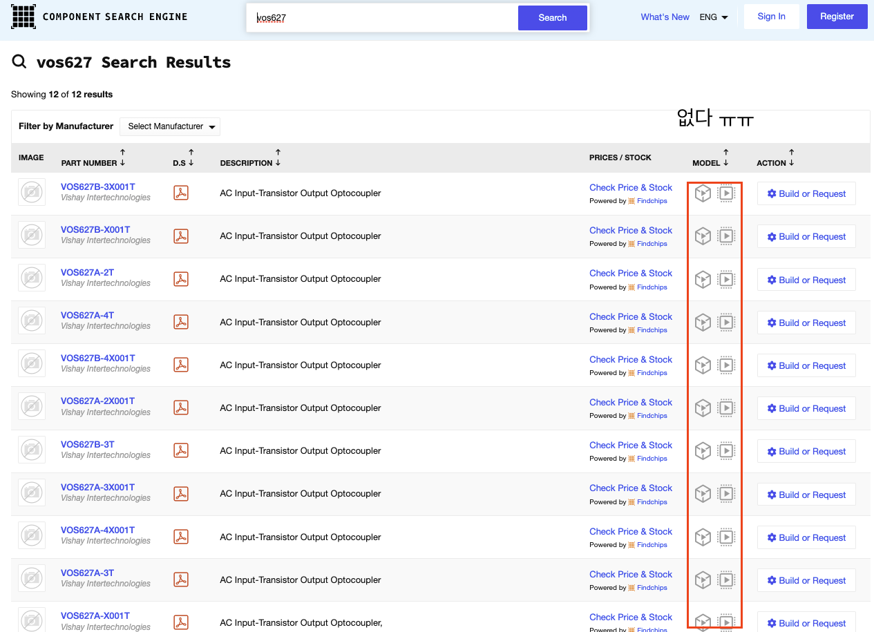Image resolution: width=874 pixels, height=632 pixels.
Task: Open the What's New link
Action: 665,17
